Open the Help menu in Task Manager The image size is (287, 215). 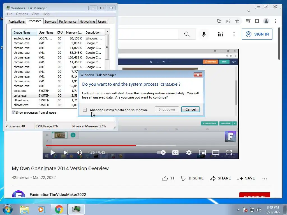[46, 14]
